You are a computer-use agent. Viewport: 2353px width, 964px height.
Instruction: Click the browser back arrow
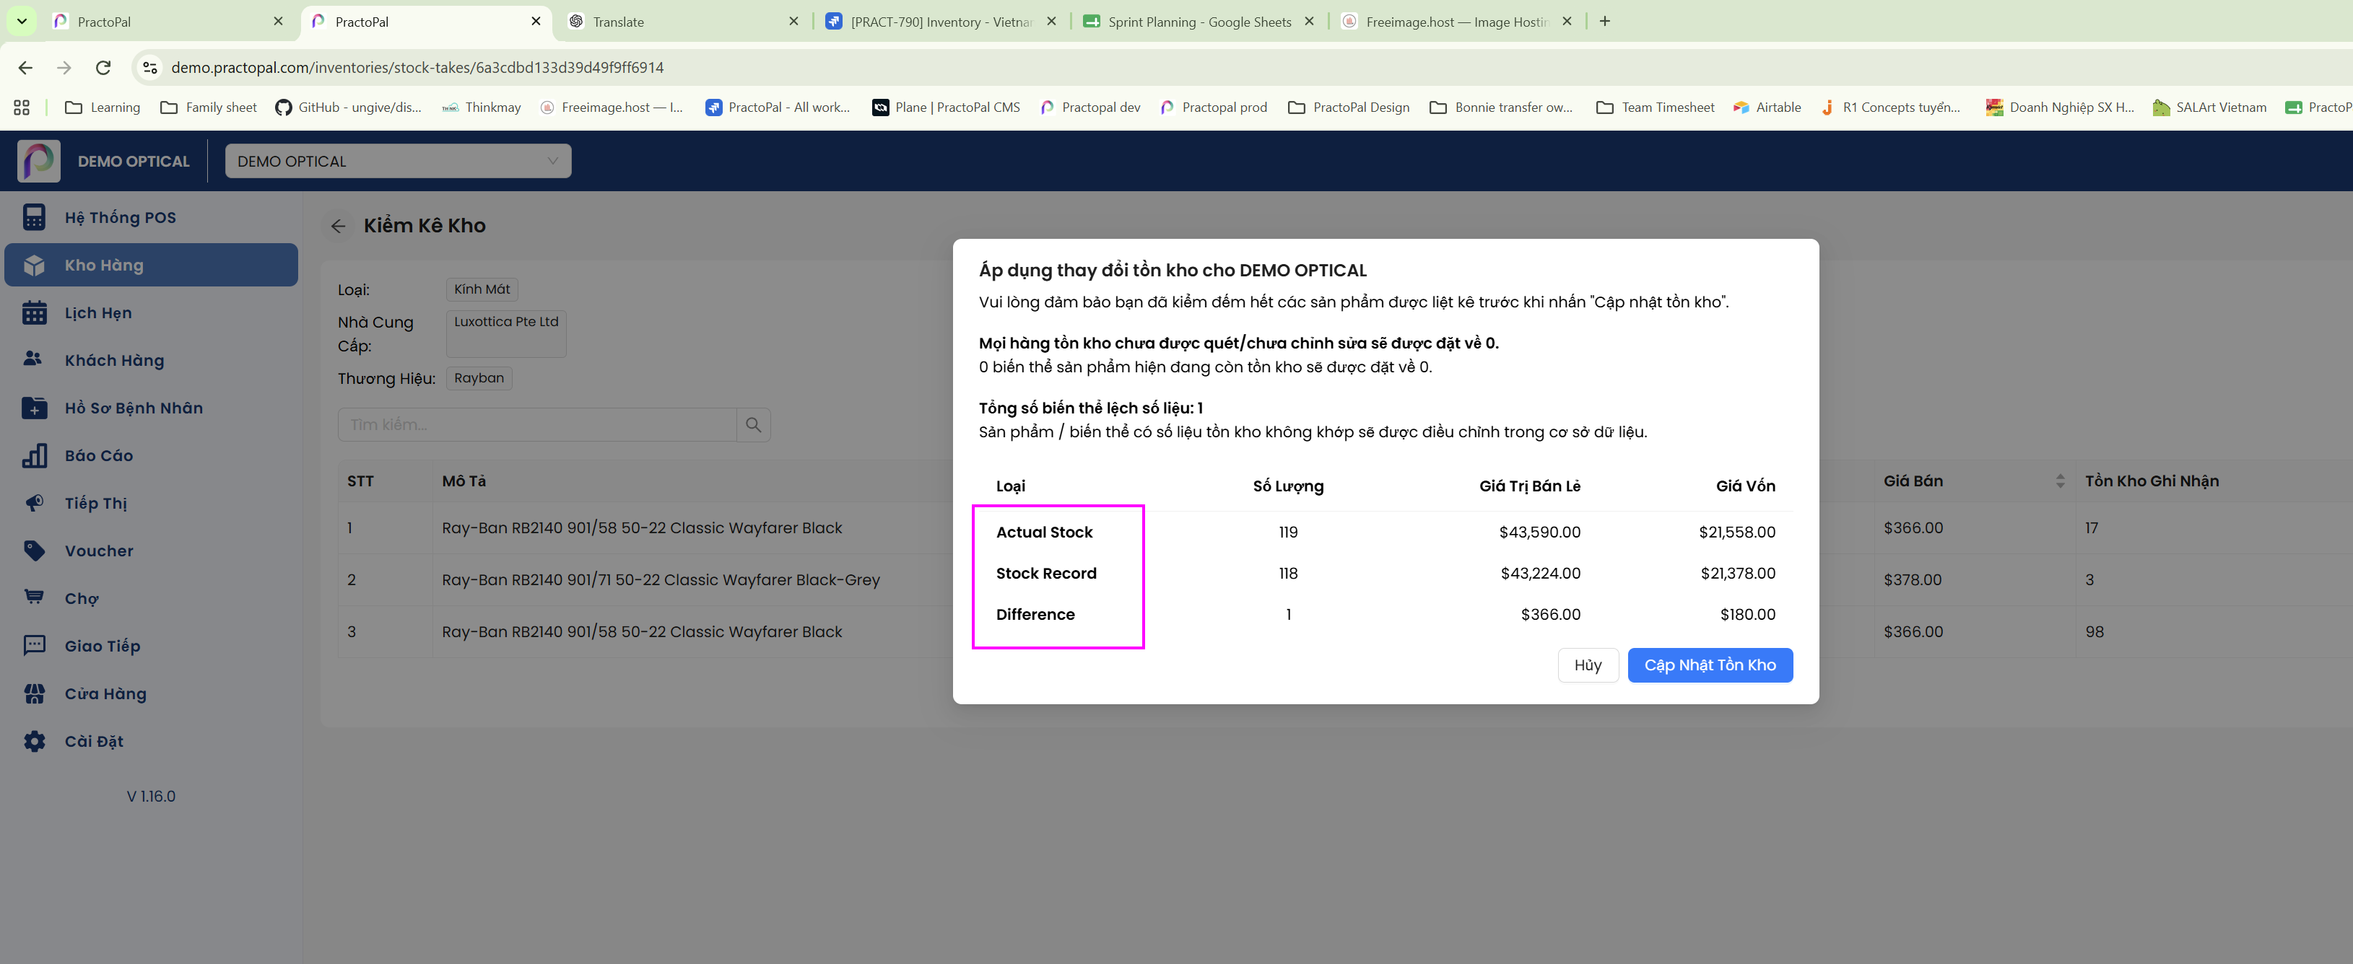25,68
